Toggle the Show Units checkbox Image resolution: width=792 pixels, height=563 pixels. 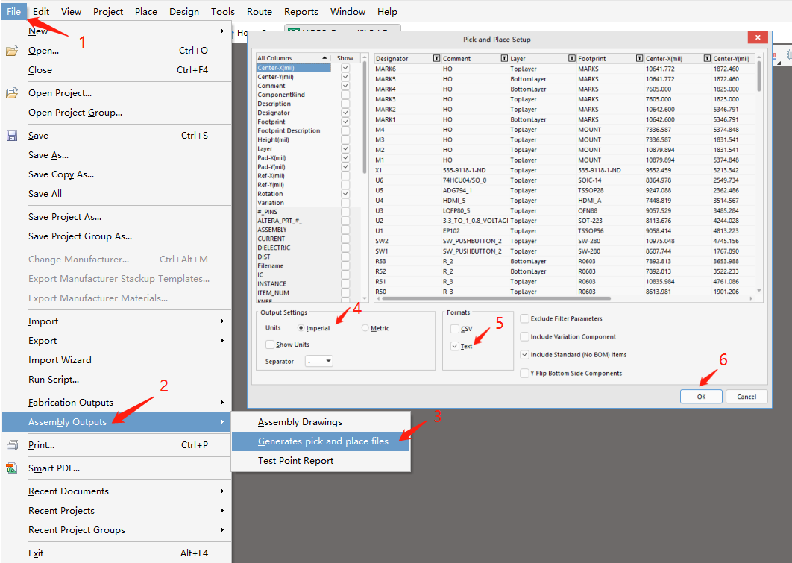point(270,345)
